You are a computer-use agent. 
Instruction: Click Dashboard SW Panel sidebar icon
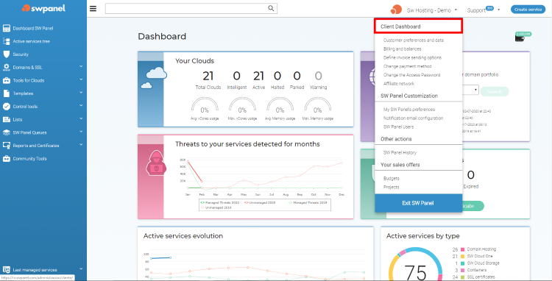7,28
